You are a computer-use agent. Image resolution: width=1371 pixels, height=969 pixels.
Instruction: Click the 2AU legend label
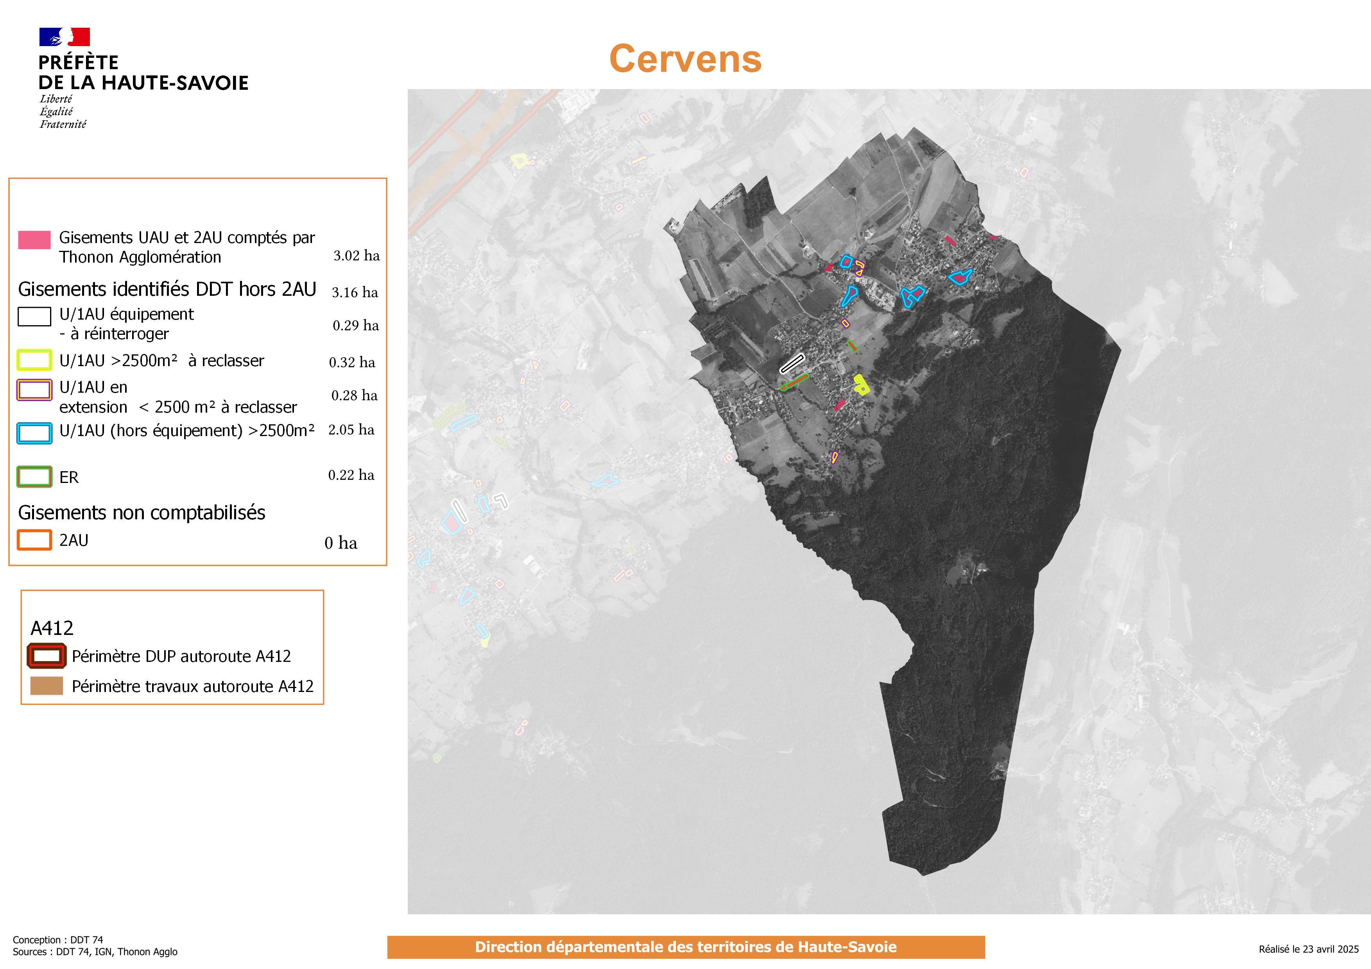(73, 541)
